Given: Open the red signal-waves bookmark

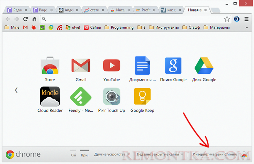Looking at the screenshot, I should (x=59, y=27).
